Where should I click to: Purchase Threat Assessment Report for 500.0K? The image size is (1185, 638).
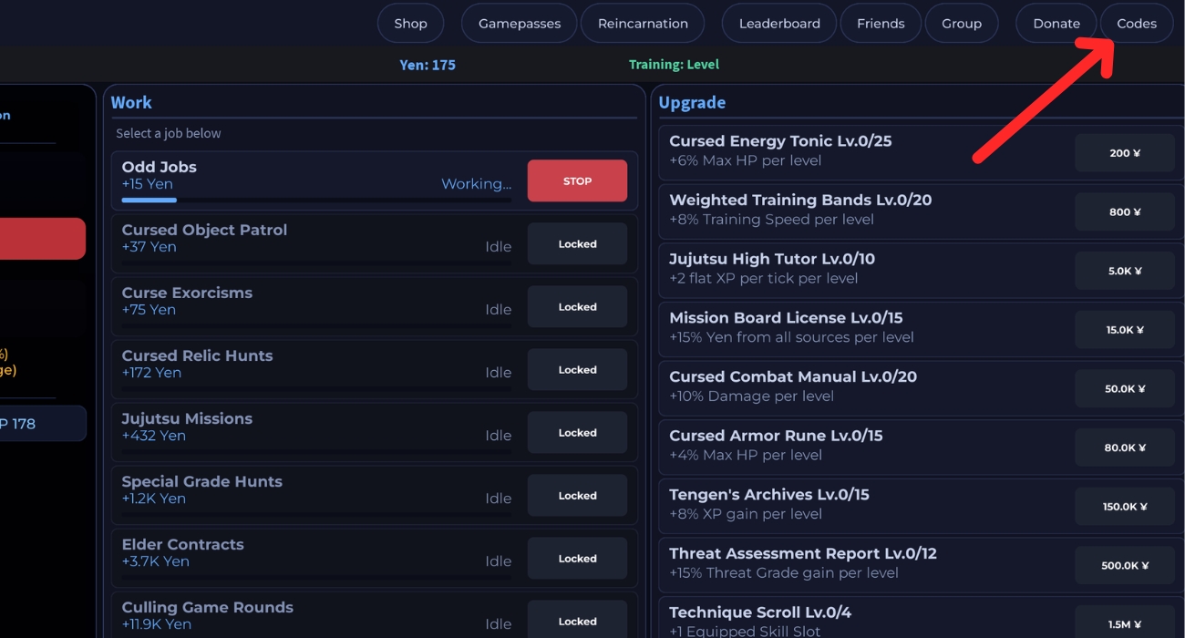coord(1125,565)
